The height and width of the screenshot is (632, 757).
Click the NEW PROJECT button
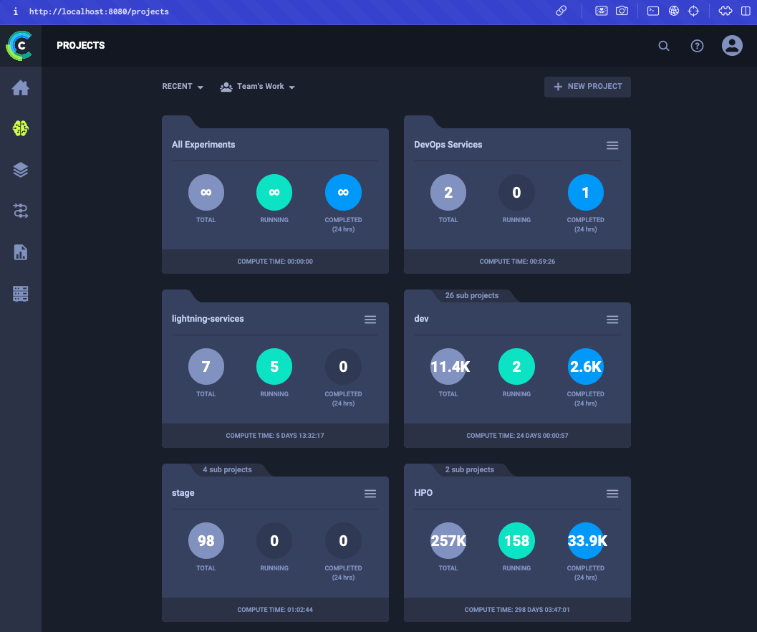click(587, 87)
